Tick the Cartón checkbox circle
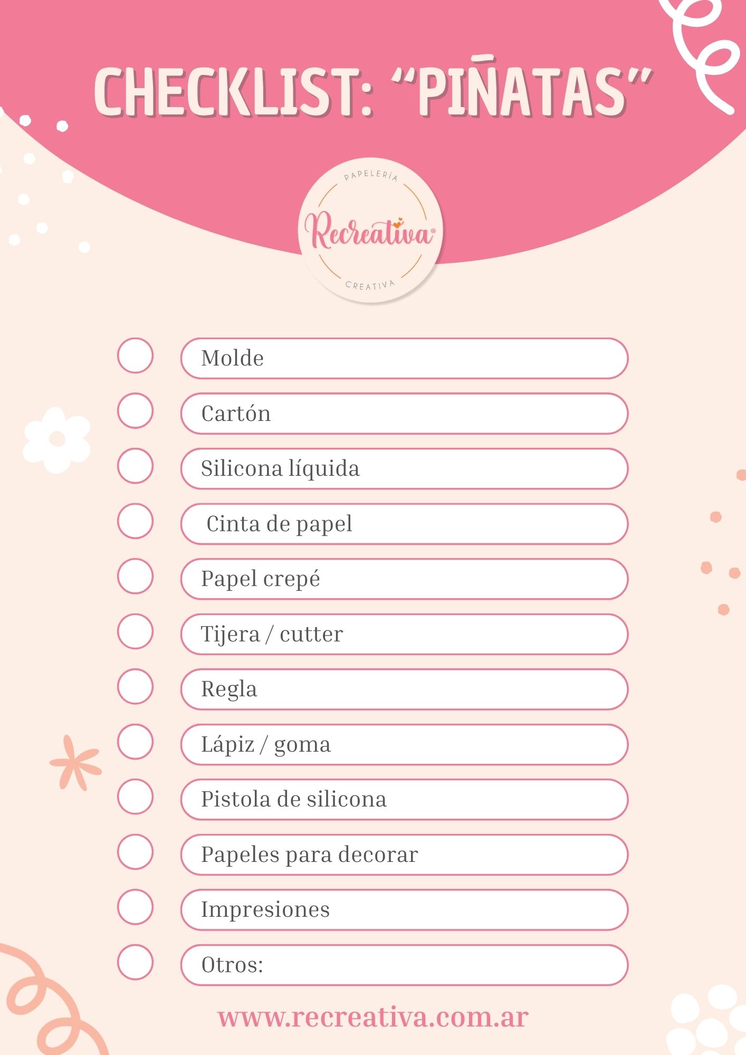The height and width of the screenshot is (1055, 746). pos(136,410)
